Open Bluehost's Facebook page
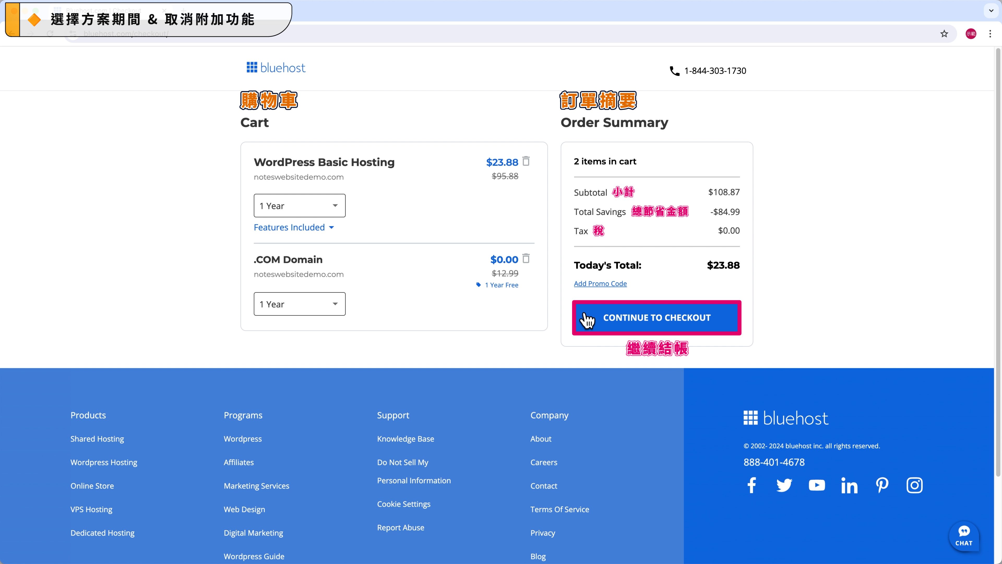The height and width of the screenshot is (564, 1002). [x=751, y=485]
